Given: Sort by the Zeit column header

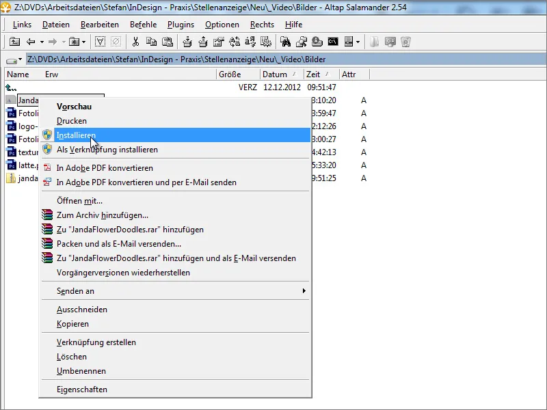Looking at the screenshot, I should pyautogui.click(x=321, y=74).
